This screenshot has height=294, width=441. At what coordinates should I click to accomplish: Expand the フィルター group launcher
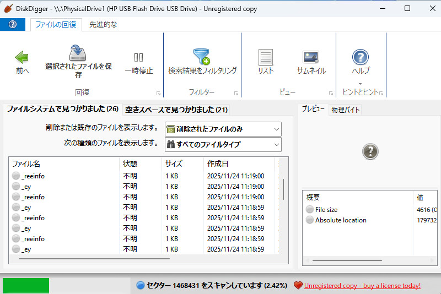[x=236, y=93]
